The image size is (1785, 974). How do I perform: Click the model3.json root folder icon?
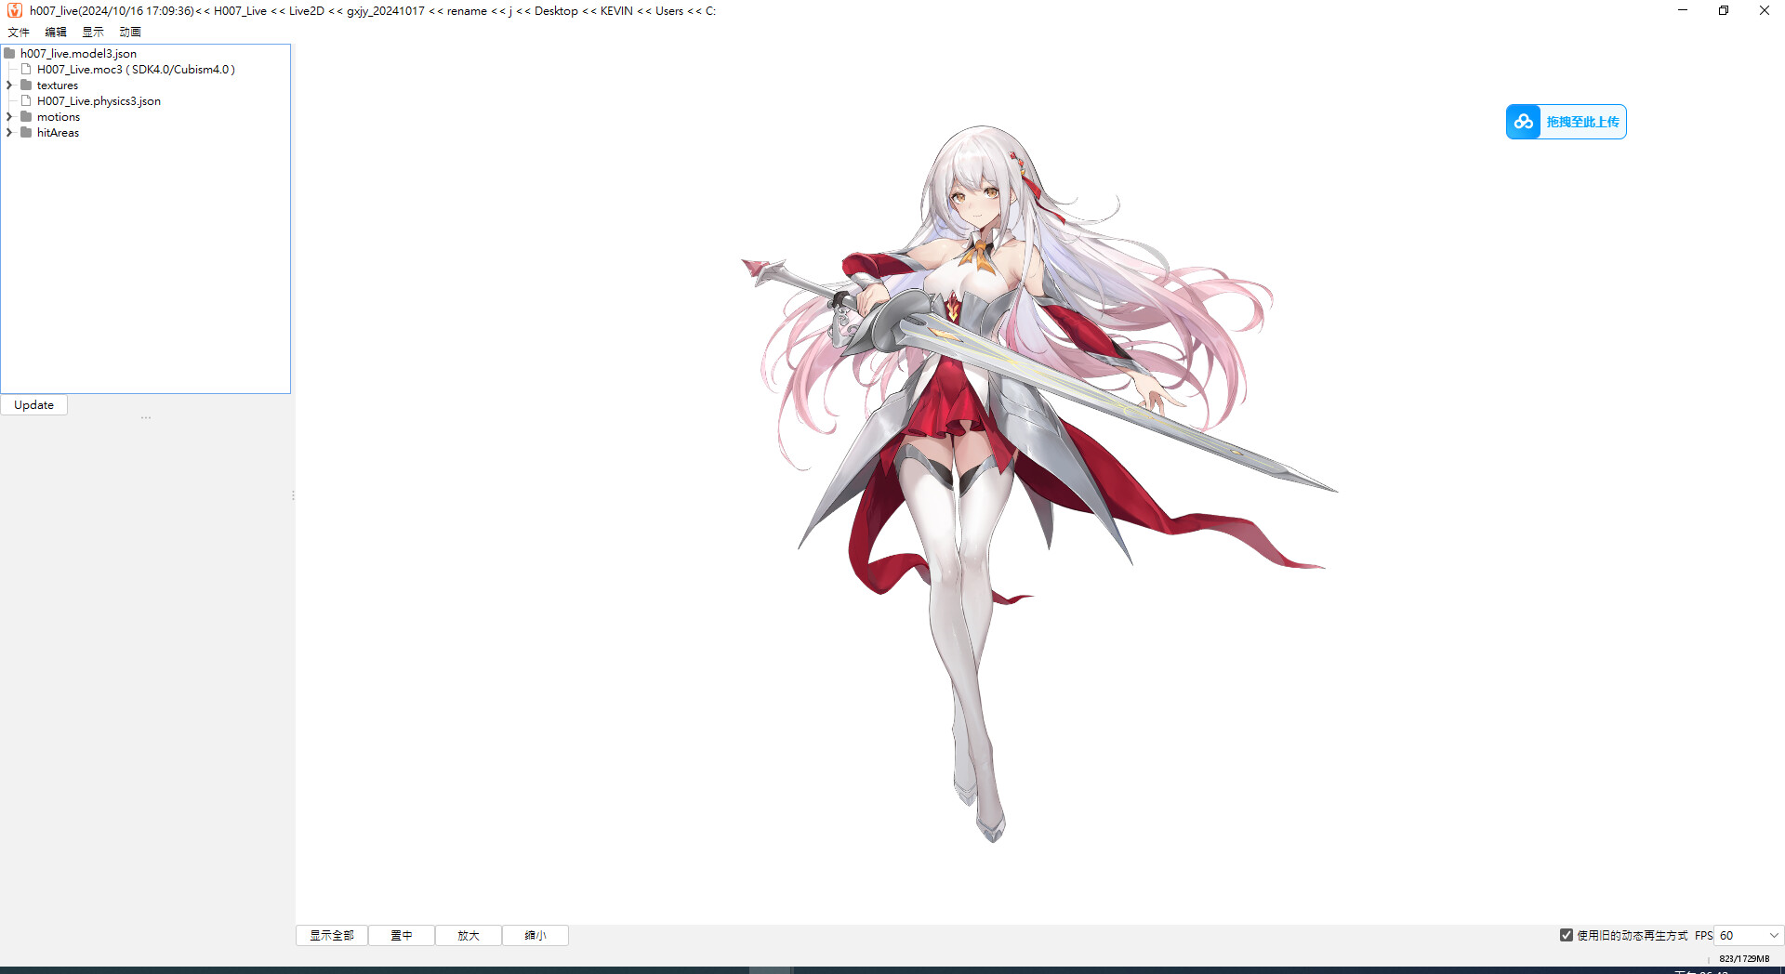pos(9,54)
